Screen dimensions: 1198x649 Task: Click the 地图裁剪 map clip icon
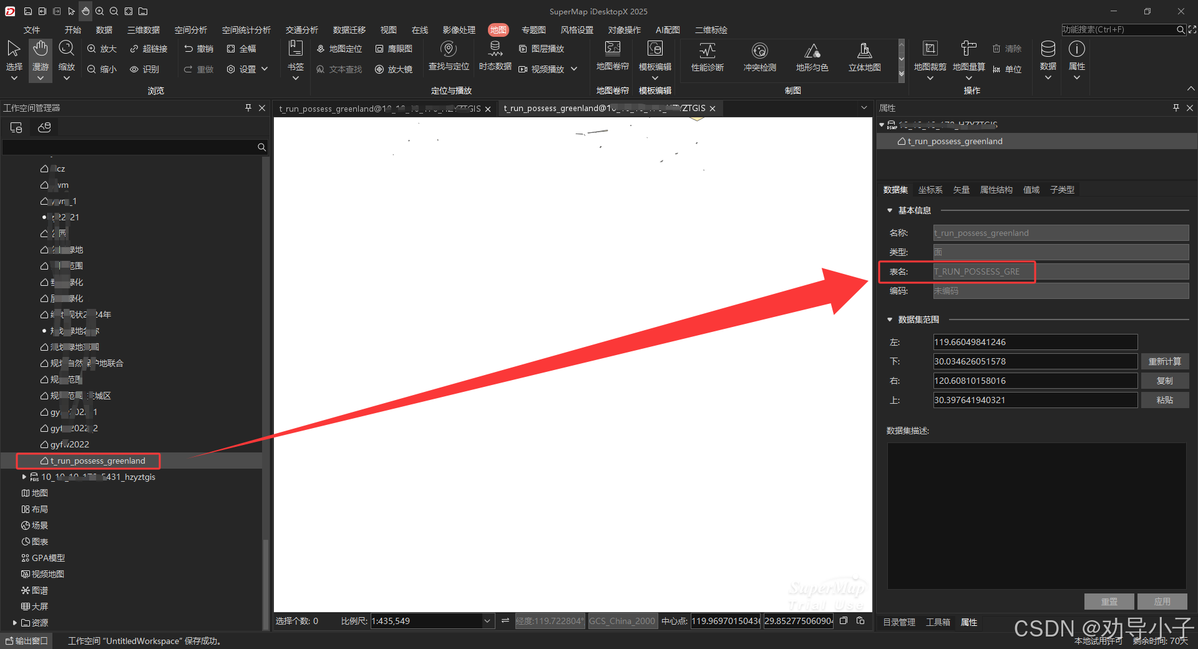pyautogui.click(x=930, y=49)
